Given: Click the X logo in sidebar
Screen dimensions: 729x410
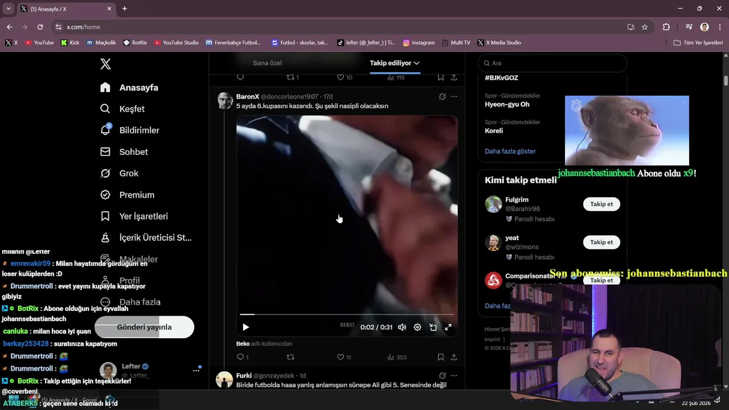Looking at the screenshot, I should click(105, 64).
